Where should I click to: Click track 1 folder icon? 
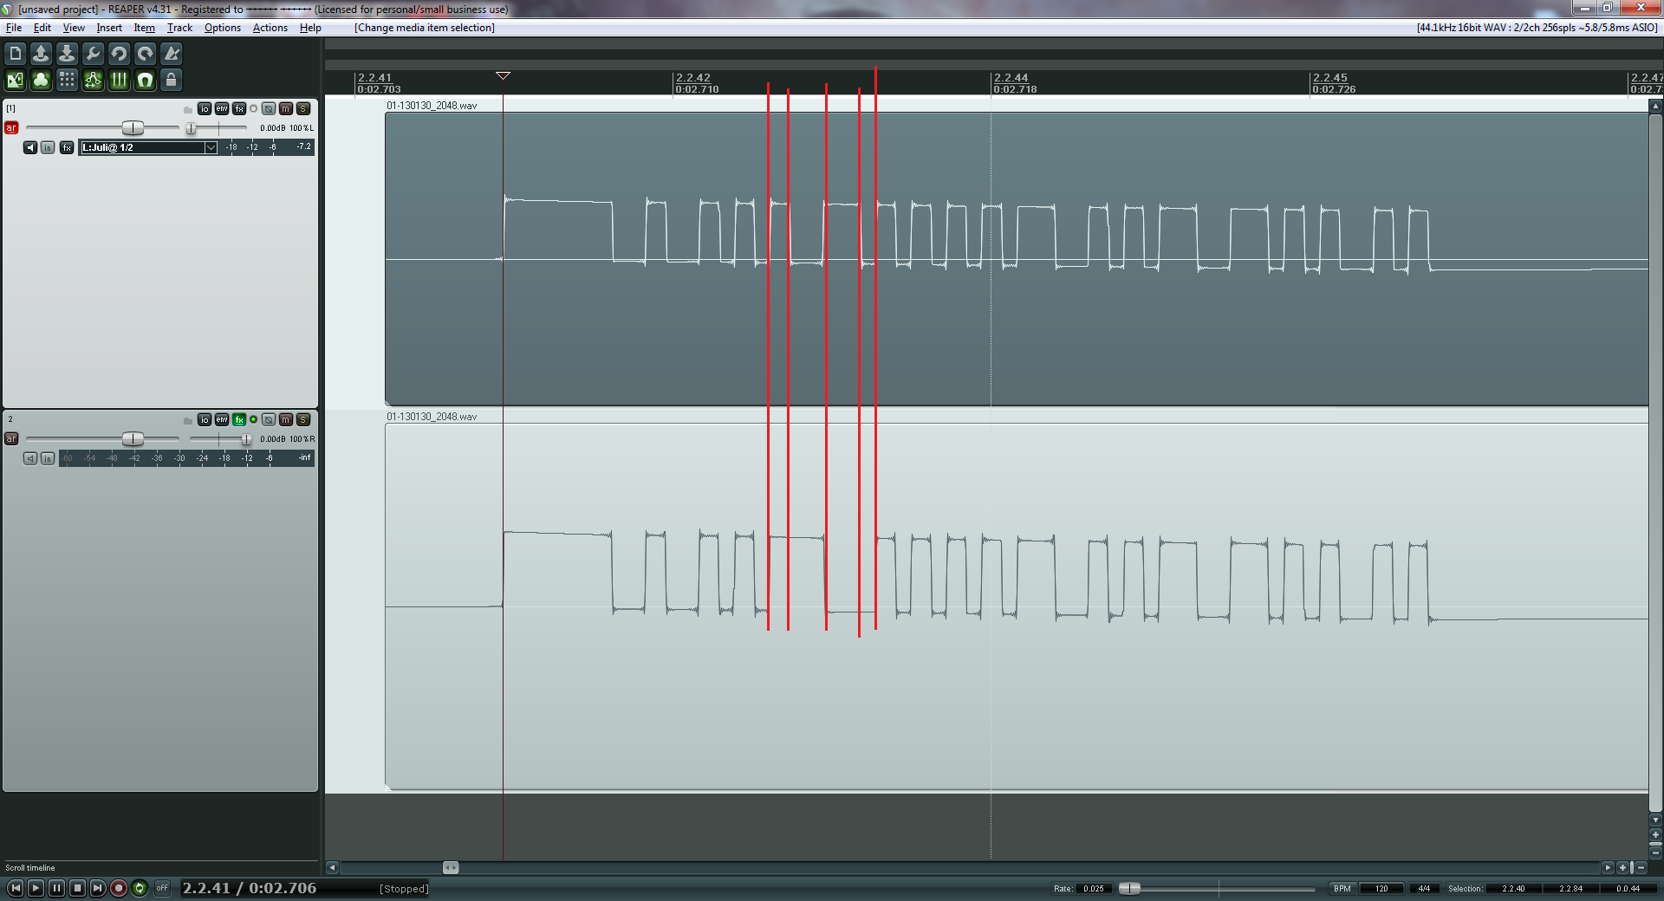pos(188,110)
